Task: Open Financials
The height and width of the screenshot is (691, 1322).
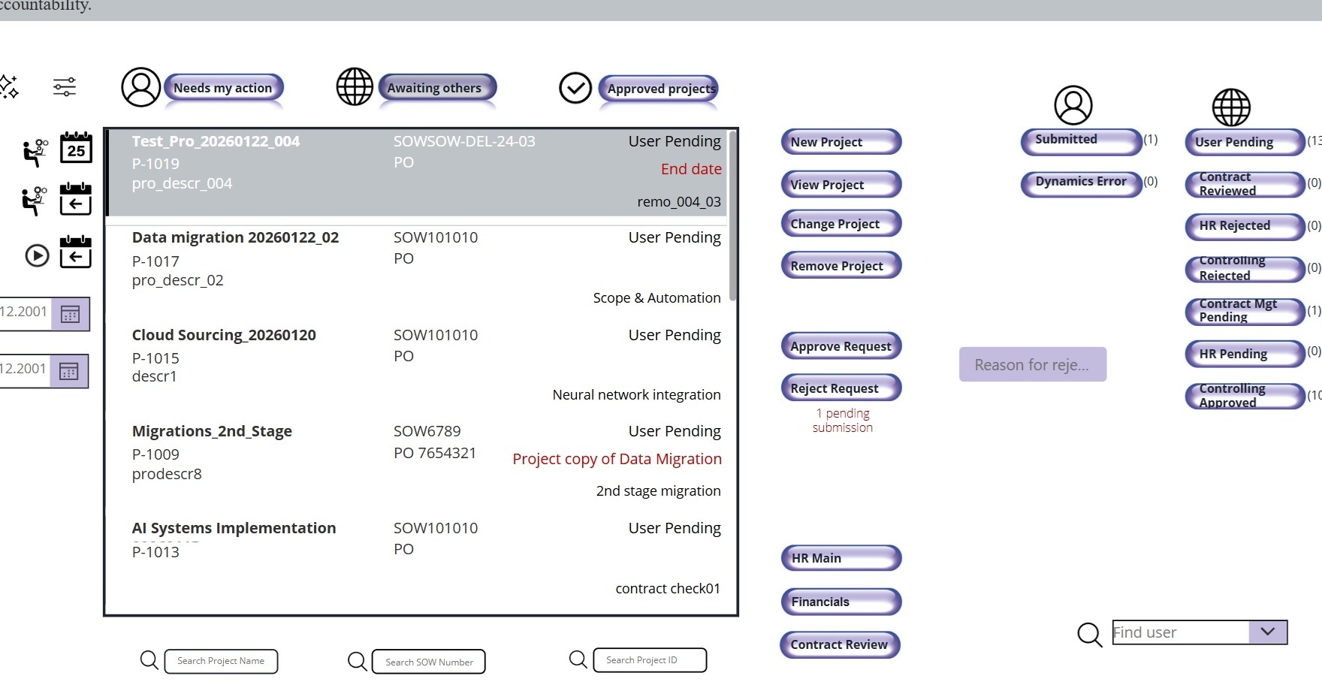Action: coord(841,602)
